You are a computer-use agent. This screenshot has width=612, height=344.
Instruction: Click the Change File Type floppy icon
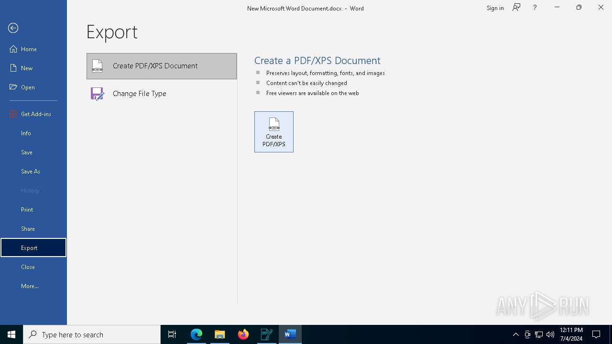click(97, 94)
